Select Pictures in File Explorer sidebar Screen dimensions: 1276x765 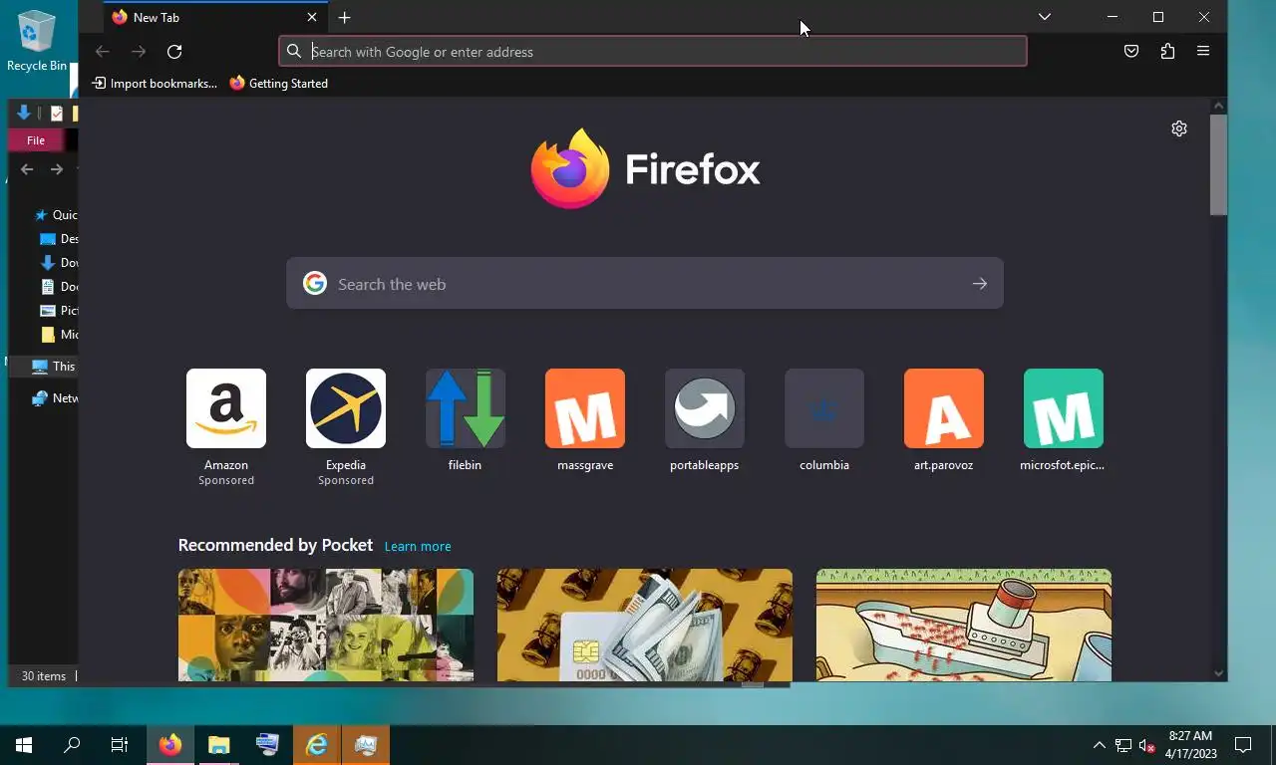click(x=58, y=311)
